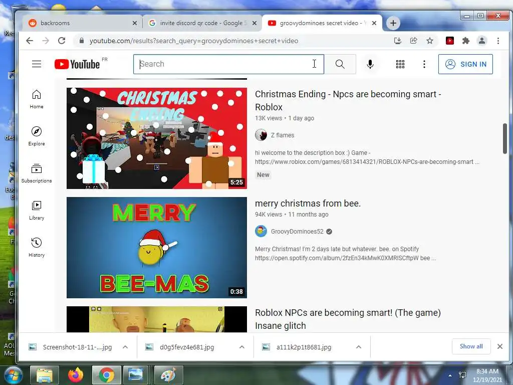Open Christmas Ending video thumbnail

click(157, 138)
